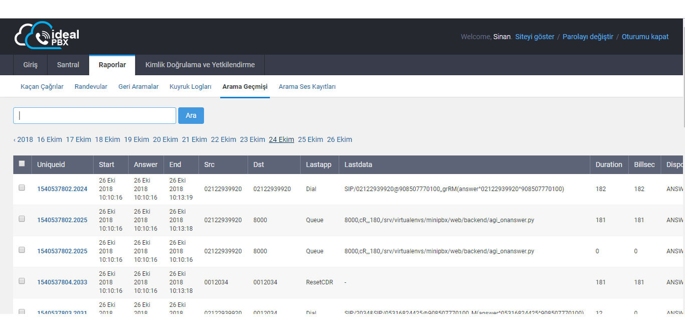This screenshot has height=331, width=685.
Task: Open the Kuyruk Logları submenu
Action: (x=190, y=87)
